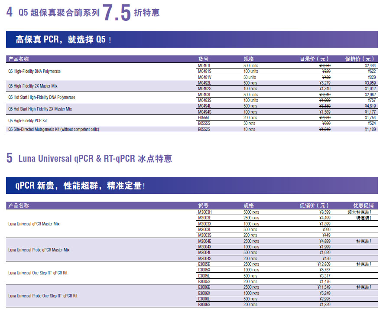Click 'Q5 Site-Directed Mutagenesis Kit (without competent cells)'

[54, 129]
